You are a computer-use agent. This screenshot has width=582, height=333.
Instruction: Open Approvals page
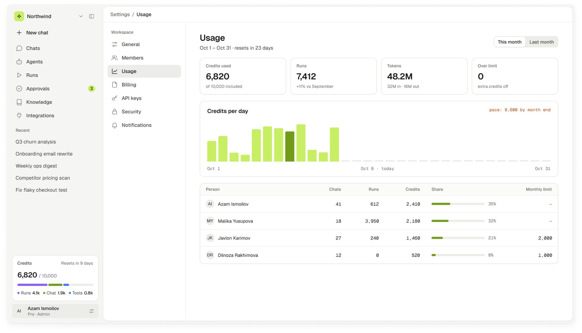click(55, 89)
